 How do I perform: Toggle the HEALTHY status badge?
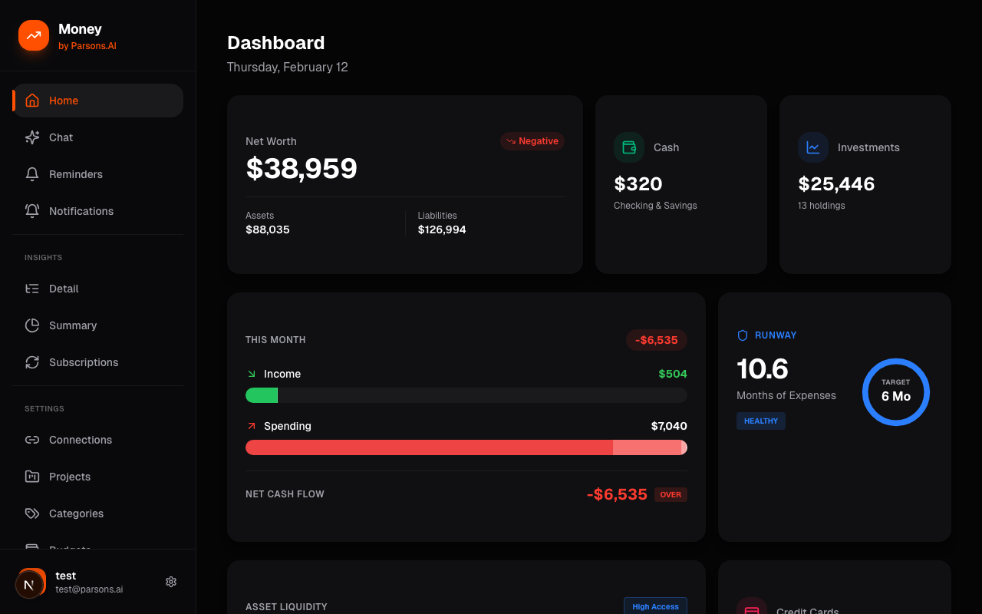760,421
